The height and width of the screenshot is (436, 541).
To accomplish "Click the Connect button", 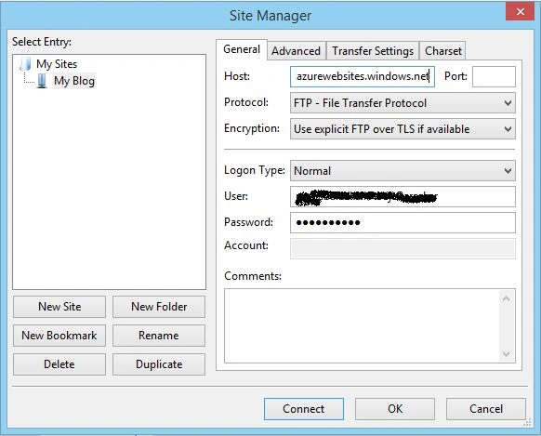I will (304, 409).
